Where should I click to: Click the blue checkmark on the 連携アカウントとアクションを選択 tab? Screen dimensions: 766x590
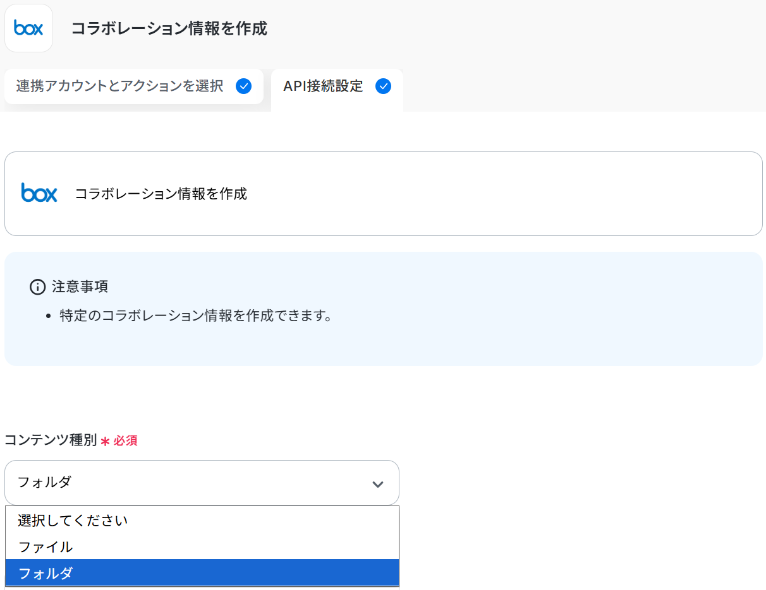[x=243, y=86]
